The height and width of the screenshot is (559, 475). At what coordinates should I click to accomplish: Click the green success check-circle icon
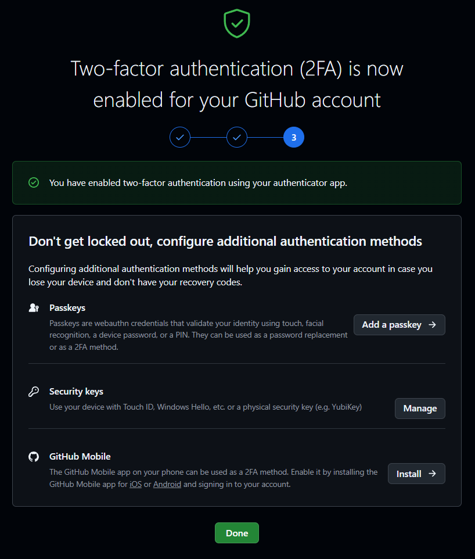click(x=34, y=182)
